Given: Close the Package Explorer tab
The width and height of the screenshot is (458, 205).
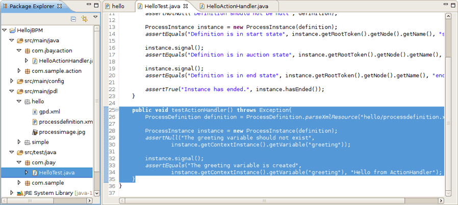Looking at the screenshot, I should click(x=60, y=6).
